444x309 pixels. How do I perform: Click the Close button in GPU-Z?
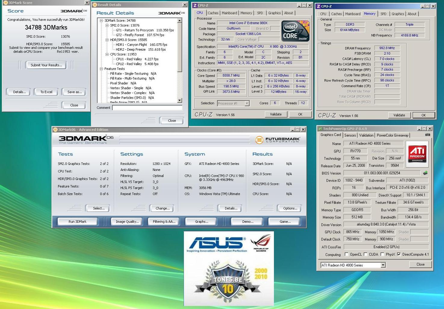tap(421, 264)
